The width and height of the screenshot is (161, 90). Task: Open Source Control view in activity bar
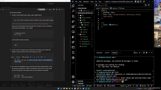73,16
